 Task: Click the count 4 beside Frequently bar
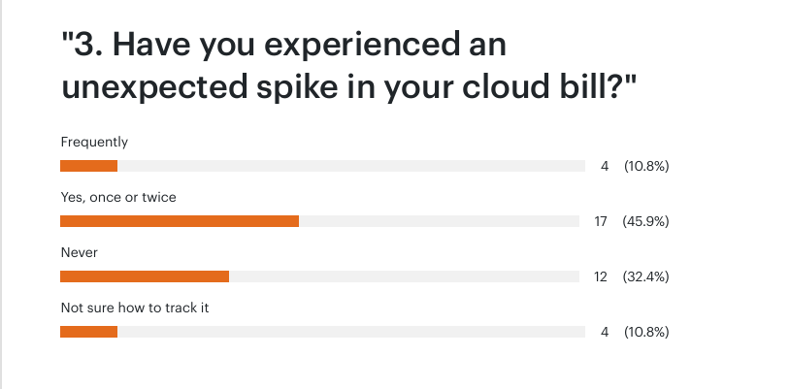(605, 166)
